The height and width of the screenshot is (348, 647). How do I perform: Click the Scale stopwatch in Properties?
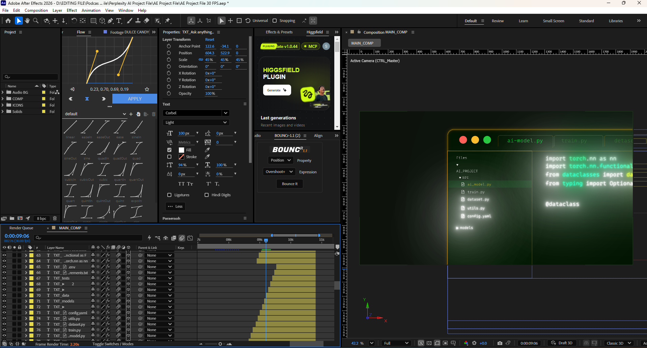(169, 60)
